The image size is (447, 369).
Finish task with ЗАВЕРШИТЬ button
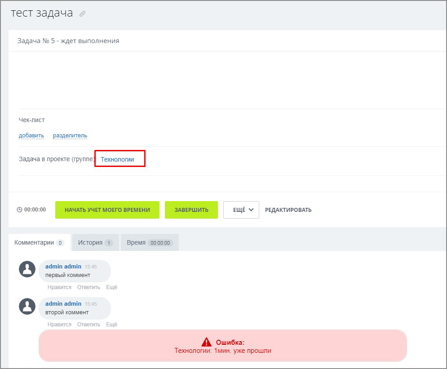pos(191,210)
